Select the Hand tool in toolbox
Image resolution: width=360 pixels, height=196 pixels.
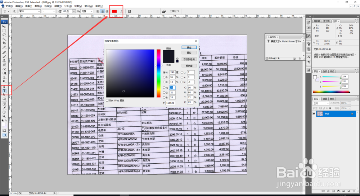tap(4, 112)
